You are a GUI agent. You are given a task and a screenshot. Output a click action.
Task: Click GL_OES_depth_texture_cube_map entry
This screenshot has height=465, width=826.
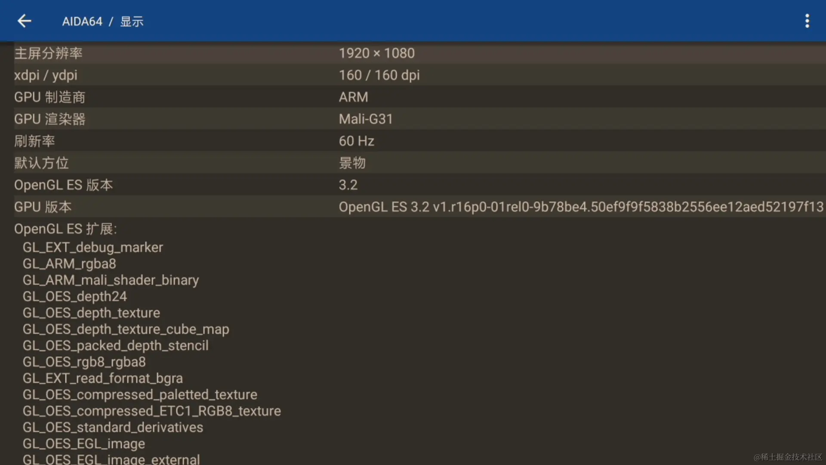(126, 329)
